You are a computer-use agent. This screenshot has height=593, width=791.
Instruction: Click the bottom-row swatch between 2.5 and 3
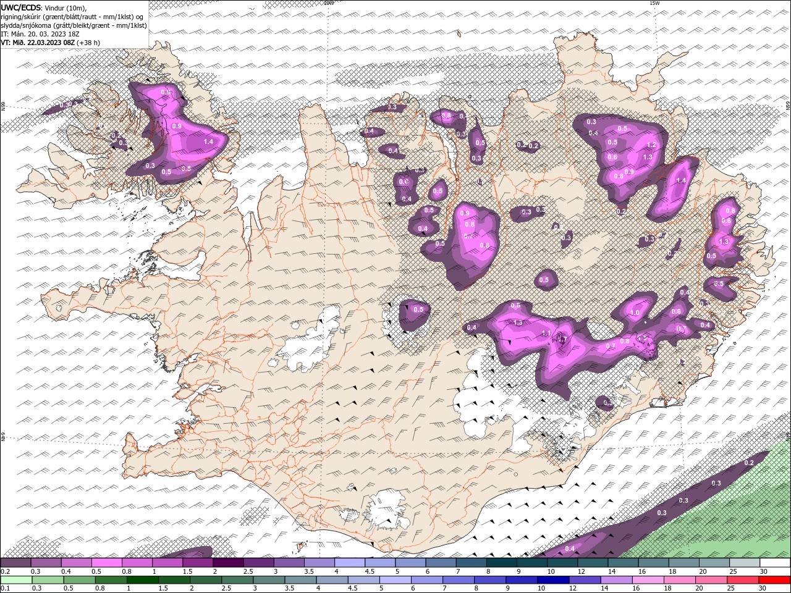[237, 580]
